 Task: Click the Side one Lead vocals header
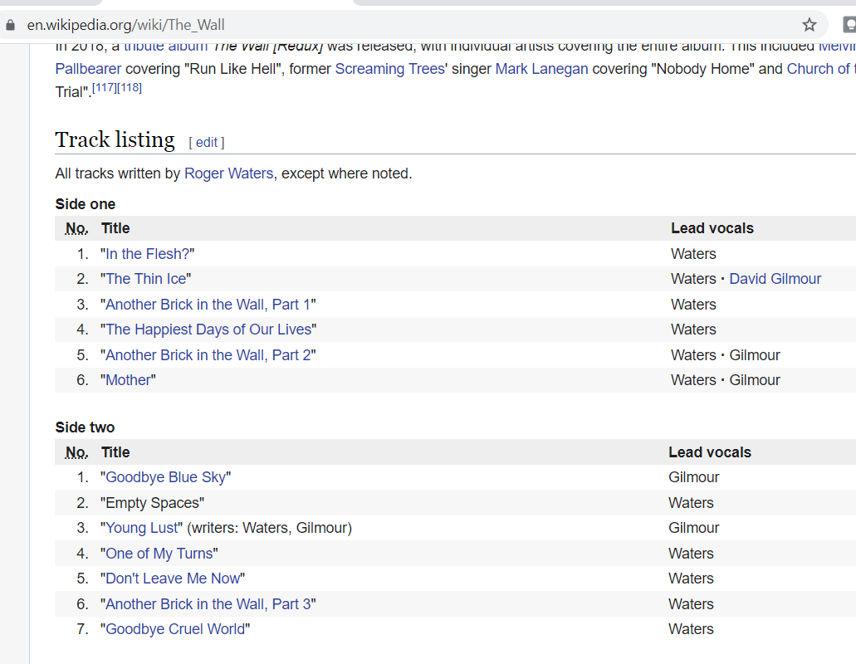(712, 228)
